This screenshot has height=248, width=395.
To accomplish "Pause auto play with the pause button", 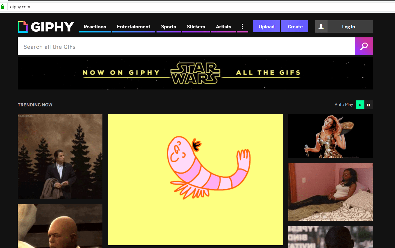I will tap(369, 105).
